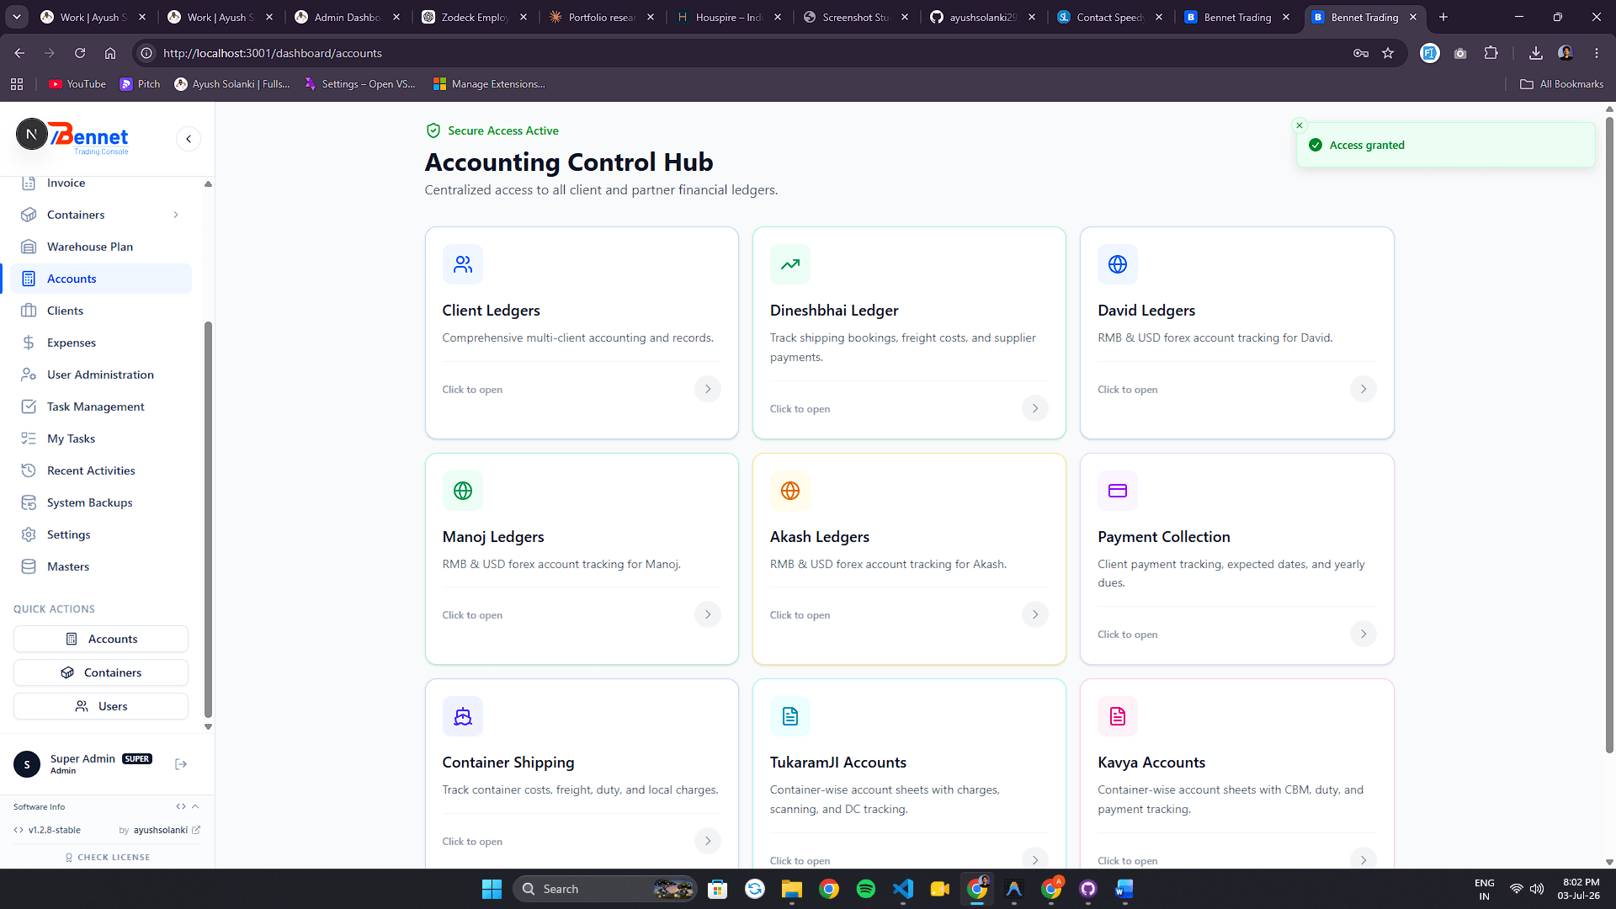This screenshot has height=909, width=1616.
Task: Click Container Shipping ship icon
Action: (462, 716)
